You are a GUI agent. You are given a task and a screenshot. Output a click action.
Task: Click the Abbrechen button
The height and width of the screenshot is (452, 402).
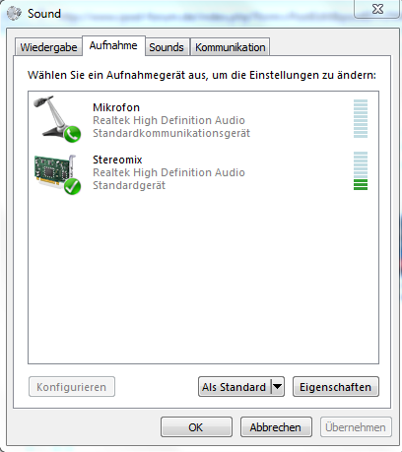(276, 427)
